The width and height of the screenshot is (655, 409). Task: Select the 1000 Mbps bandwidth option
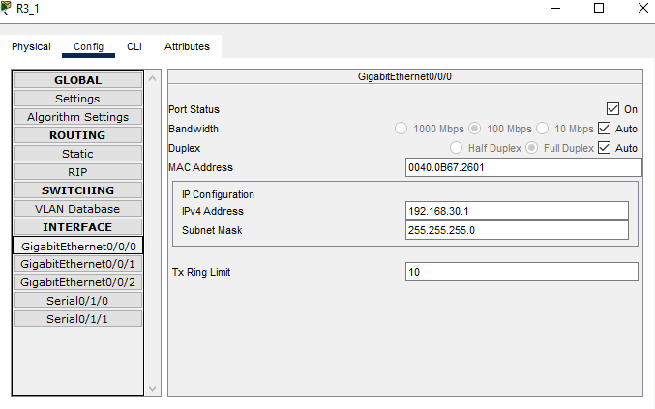(x=402, y=129)
